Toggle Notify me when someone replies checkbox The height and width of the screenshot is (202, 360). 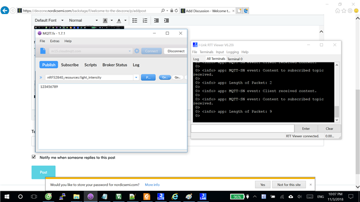pos(34,157)
